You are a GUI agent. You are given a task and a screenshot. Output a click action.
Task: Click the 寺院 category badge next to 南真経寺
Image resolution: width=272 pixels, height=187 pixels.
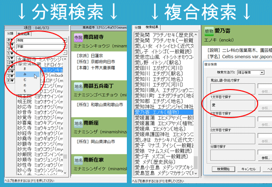(x=78, y=37)
